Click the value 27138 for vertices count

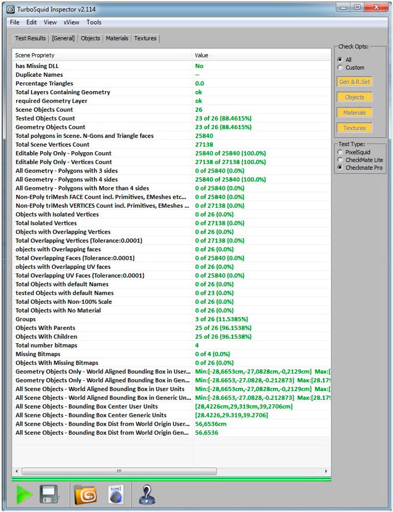coord(204,144)
